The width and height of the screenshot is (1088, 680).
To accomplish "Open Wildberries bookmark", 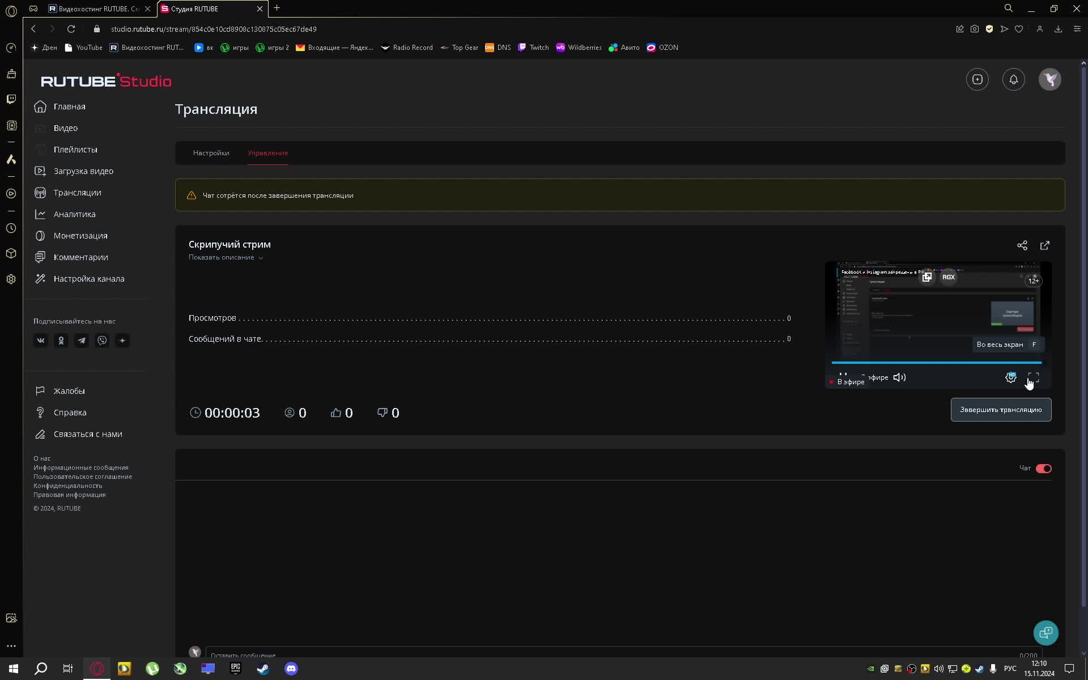I will [579, 48].
